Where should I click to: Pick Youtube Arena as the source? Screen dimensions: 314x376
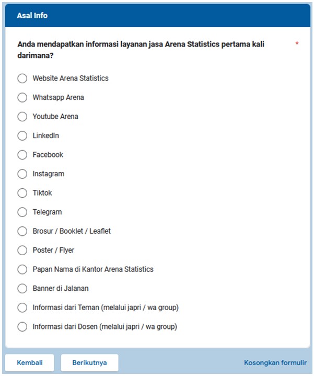(x=22, y=117)
